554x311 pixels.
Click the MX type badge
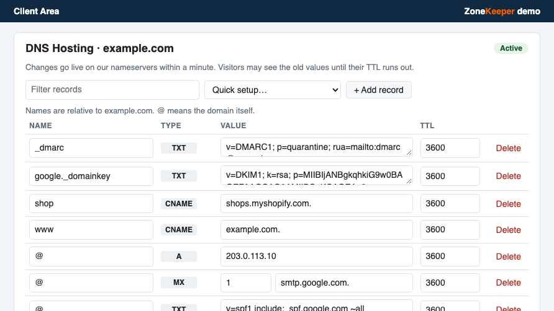click(x=179, y=283)
